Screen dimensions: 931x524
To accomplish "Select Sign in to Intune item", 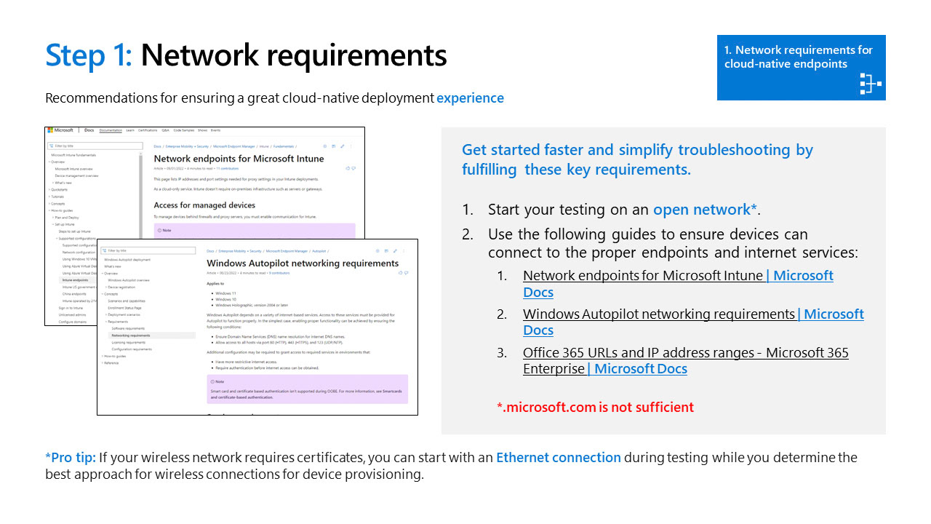I will click(71, 308).
